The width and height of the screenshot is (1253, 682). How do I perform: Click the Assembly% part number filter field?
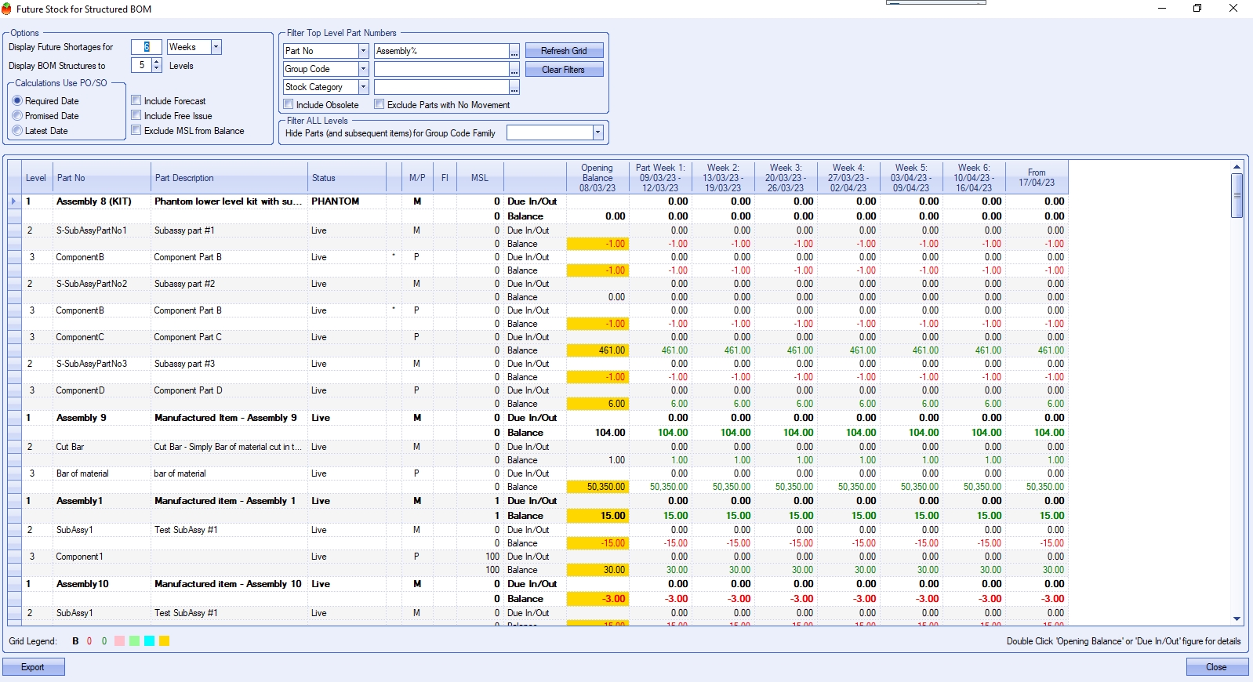[441, 51]
